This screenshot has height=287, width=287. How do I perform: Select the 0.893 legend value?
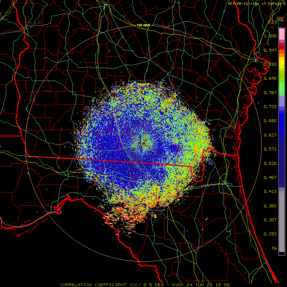270,64
